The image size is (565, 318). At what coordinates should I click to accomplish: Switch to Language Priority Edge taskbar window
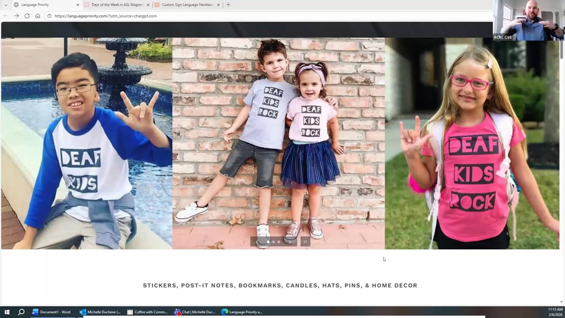click(241, 312)
